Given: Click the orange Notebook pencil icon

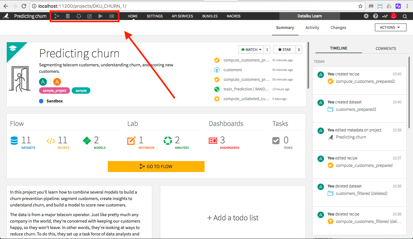Looking at the screenshot, I should 132,141.
